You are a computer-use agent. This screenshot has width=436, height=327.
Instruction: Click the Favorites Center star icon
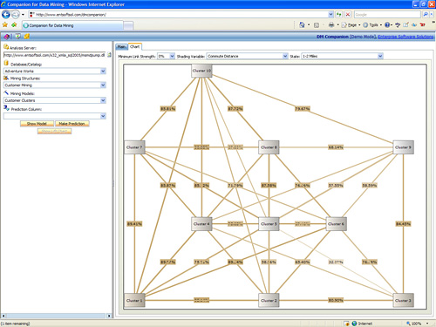5,25
